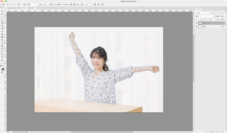
Task: Click the pin depth move backward icon
Action: 74,5
